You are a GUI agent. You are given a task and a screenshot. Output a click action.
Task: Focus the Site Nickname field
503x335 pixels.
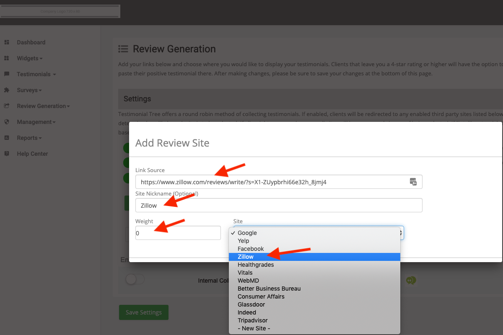click(279, 205)
